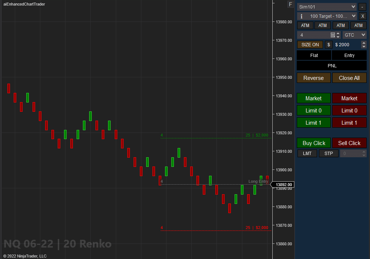Toggle SIZE ON mode
The height and width of the screenshot is (259, 370).
310,44
